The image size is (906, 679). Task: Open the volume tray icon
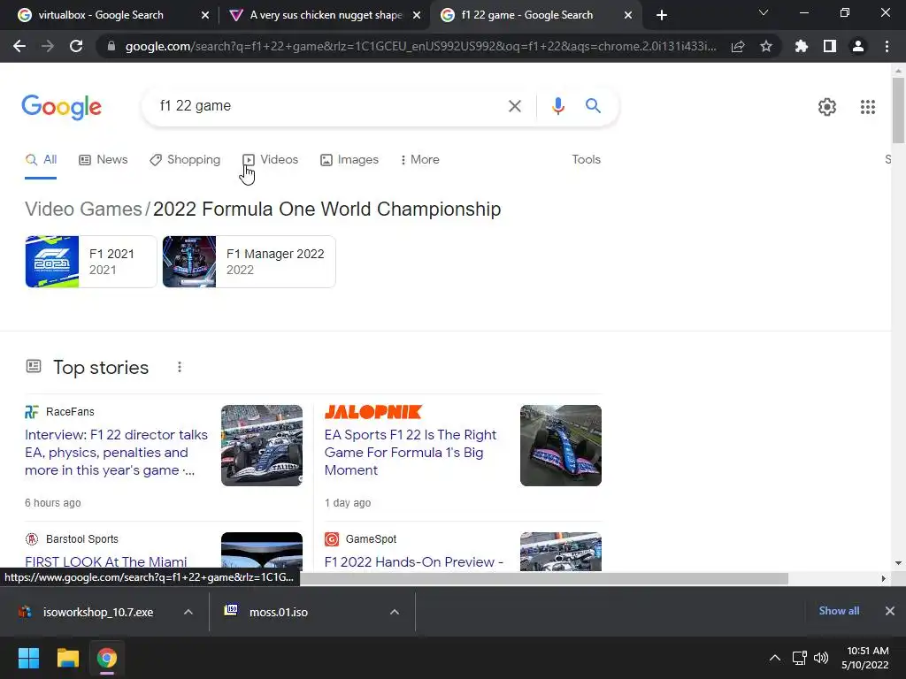[821, 658]
